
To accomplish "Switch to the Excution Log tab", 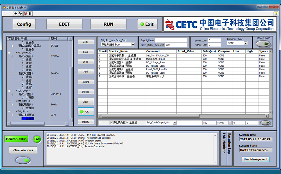I will click(229, 143).
